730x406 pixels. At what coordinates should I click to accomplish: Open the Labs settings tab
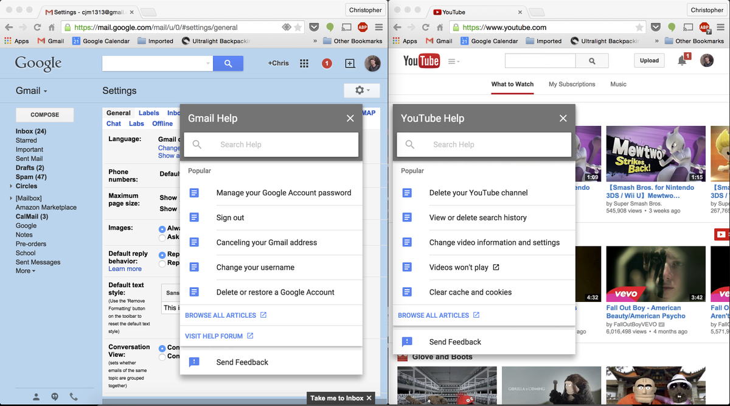(x=136, y=124)
